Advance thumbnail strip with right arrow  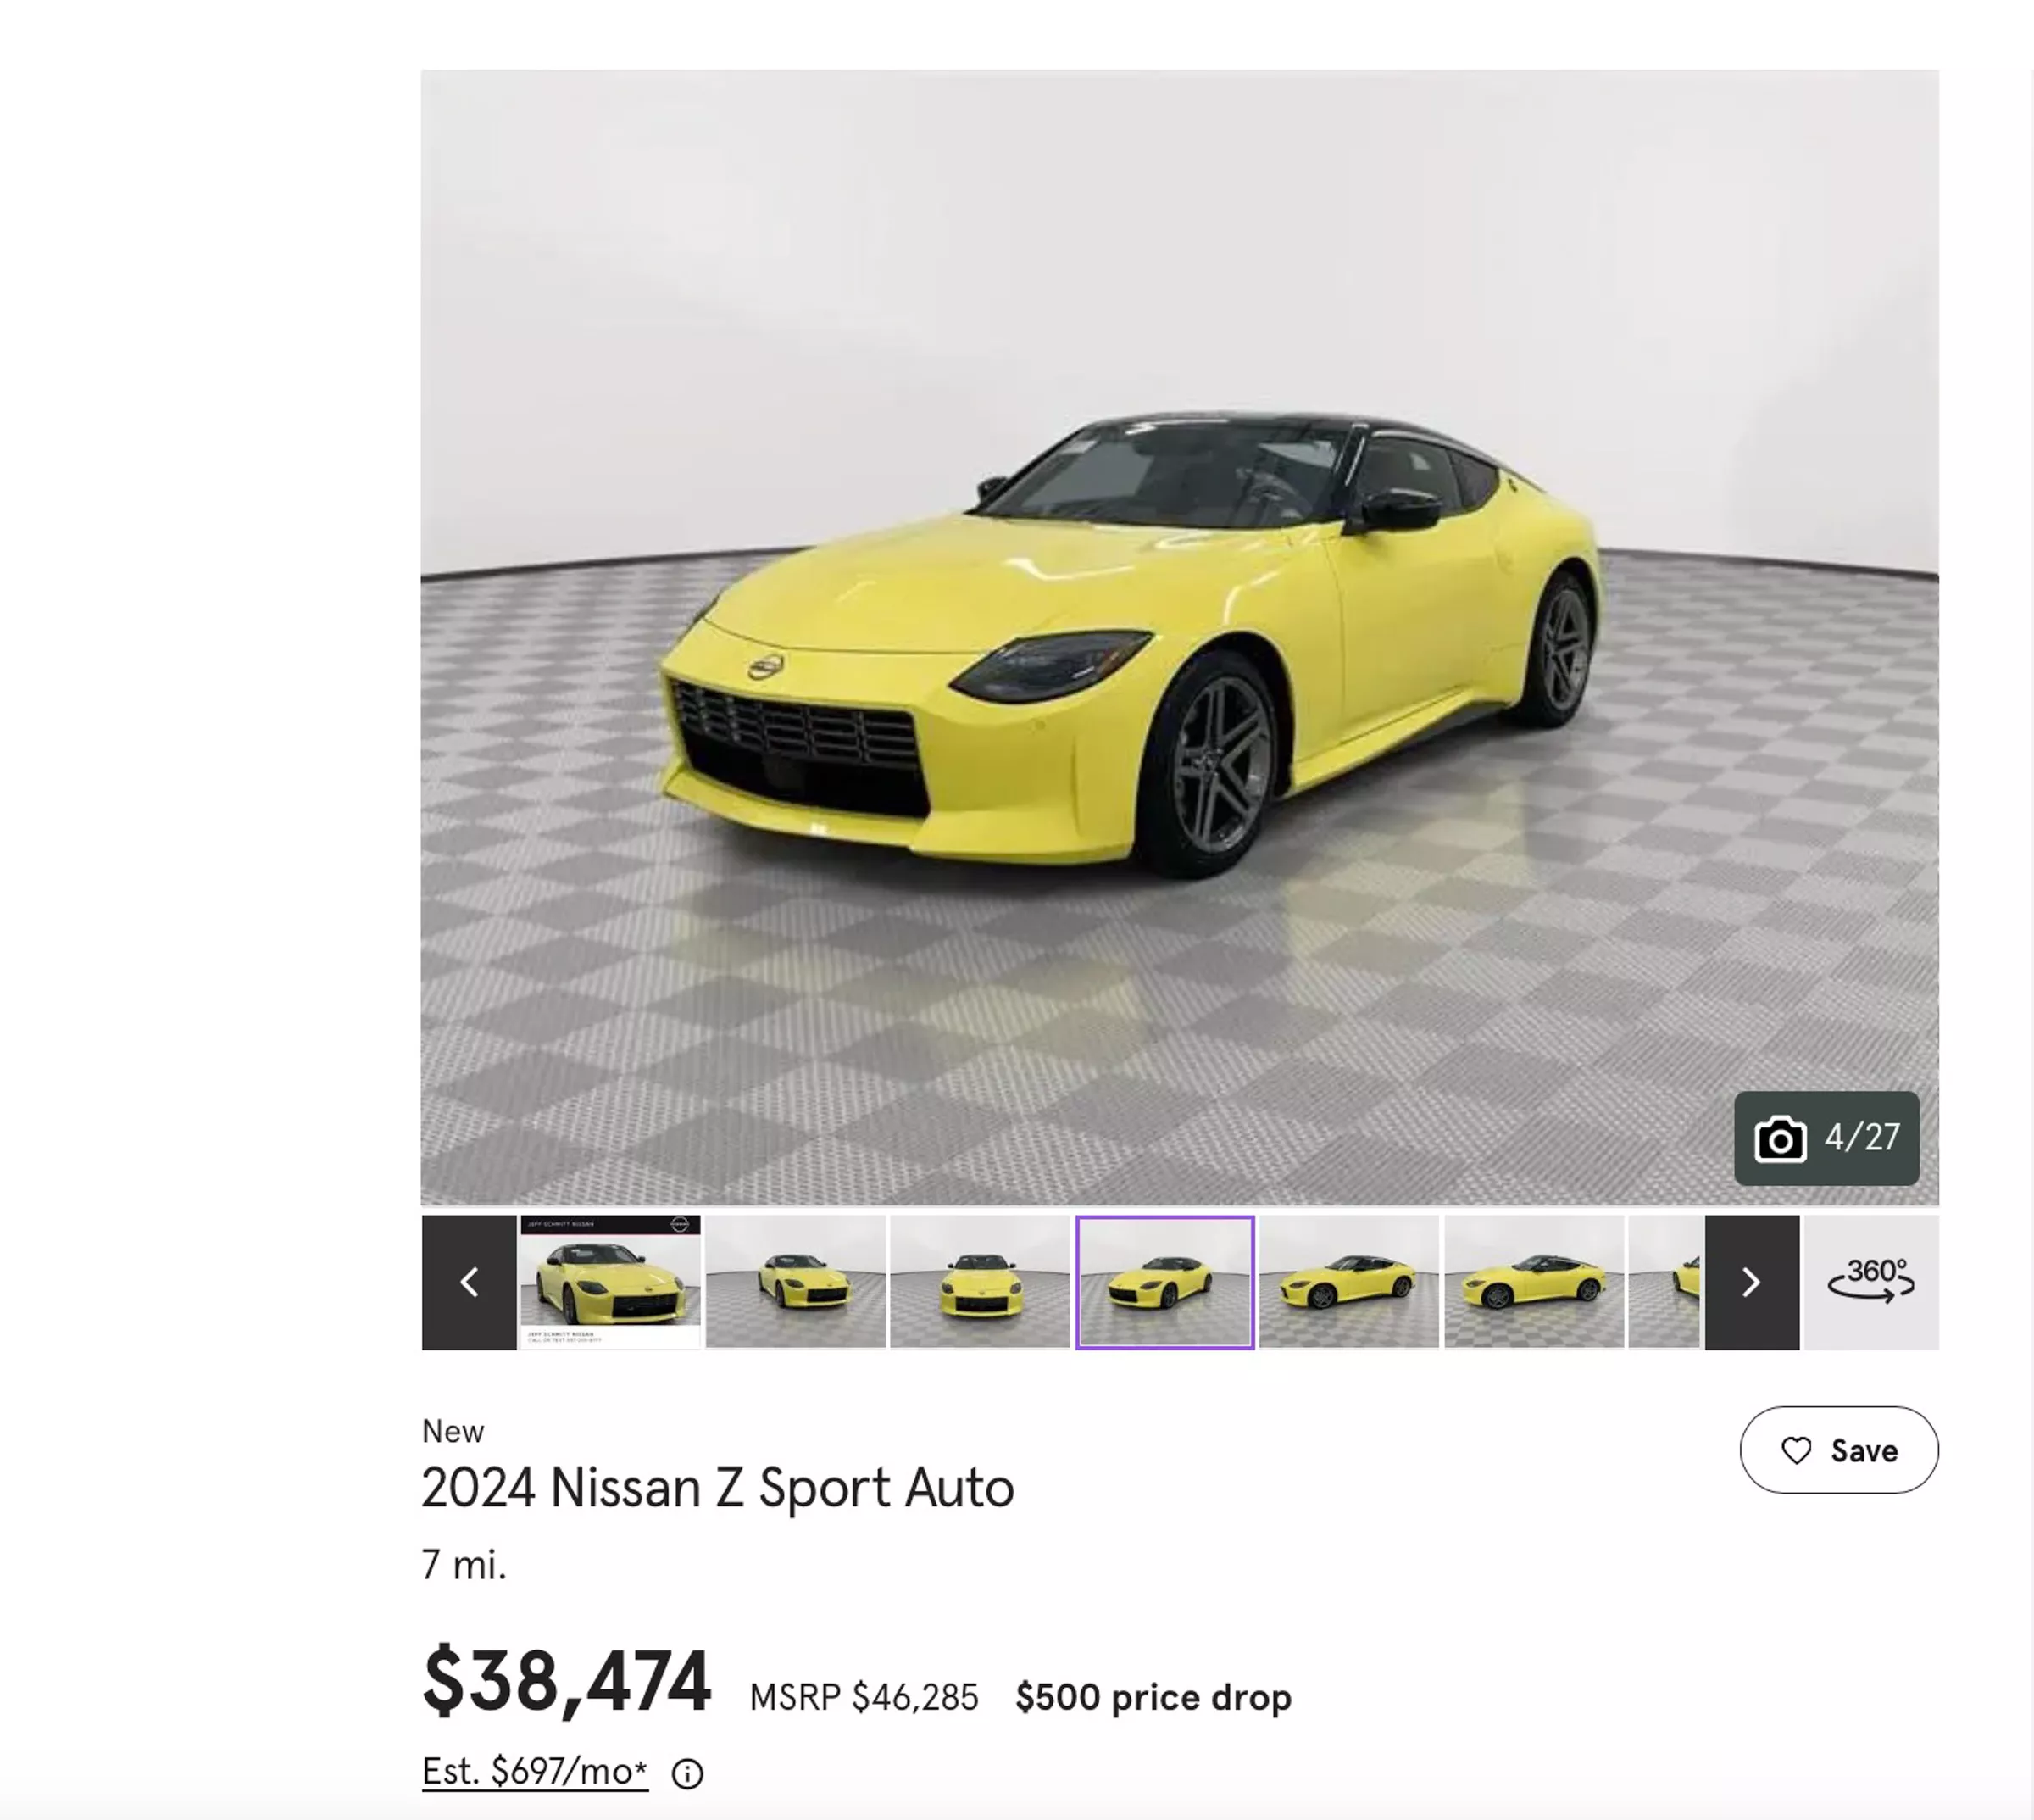point(1751,1282)
